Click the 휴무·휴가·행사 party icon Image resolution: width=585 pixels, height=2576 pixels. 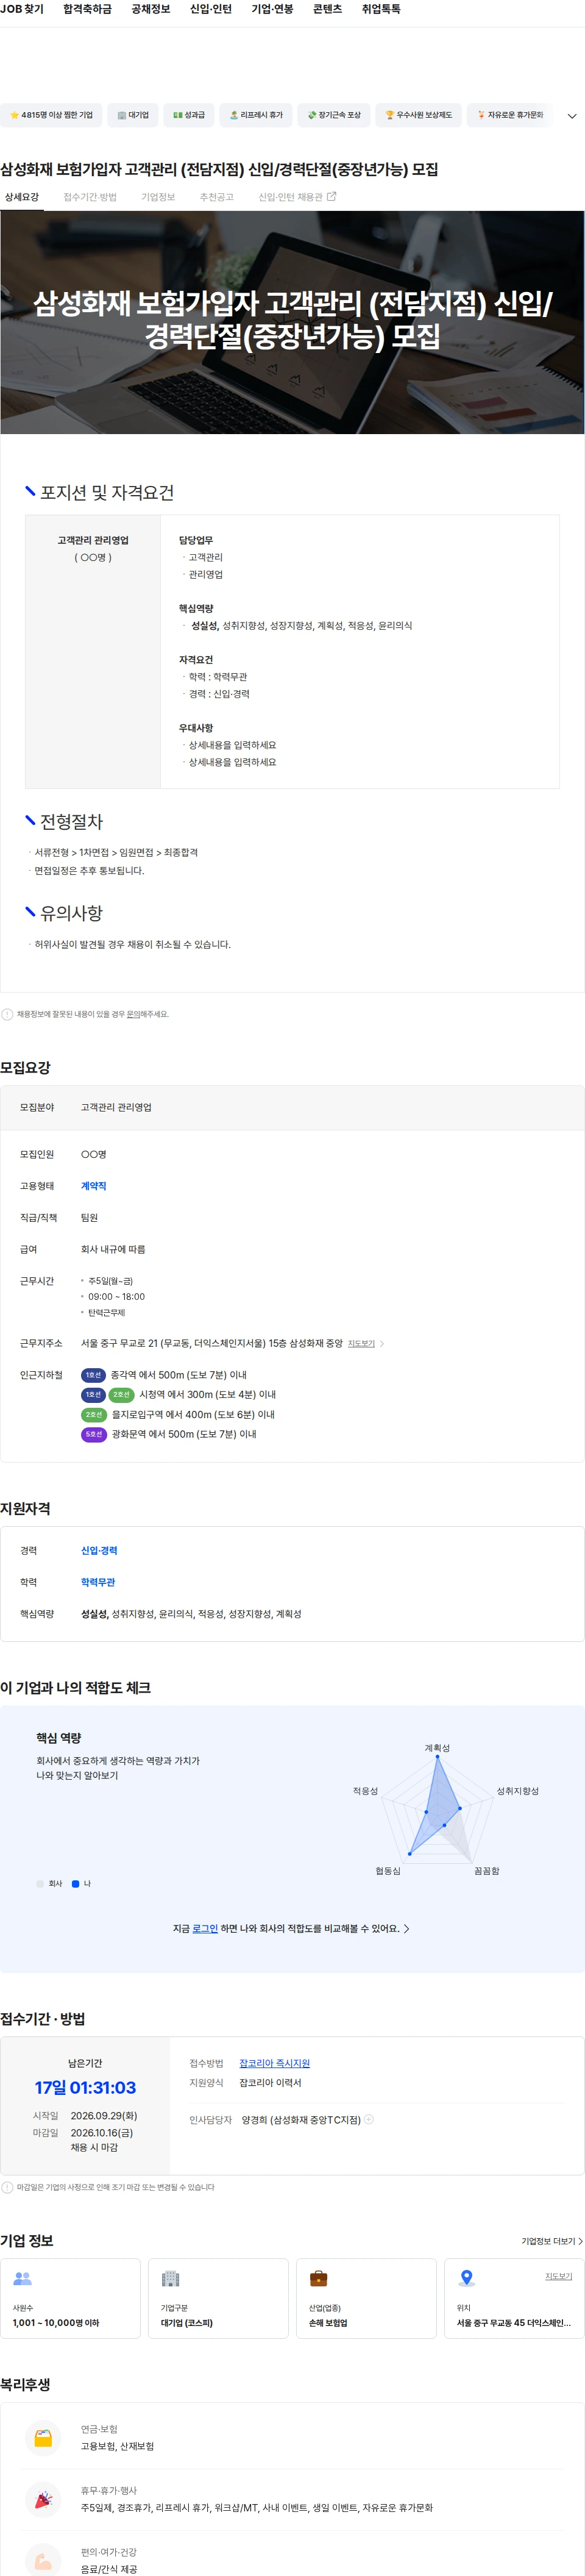point(43,2499)
